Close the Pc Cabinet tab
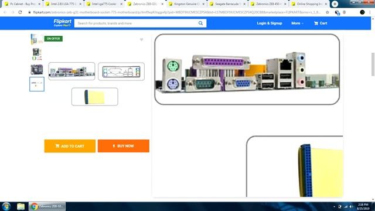This screenshot has width=375, height=211. [x=39, y=4]
